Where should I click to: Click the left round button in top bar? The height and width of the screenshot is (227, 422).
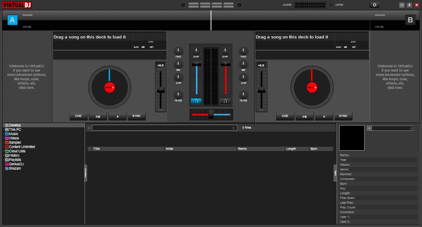coord(183,5)
